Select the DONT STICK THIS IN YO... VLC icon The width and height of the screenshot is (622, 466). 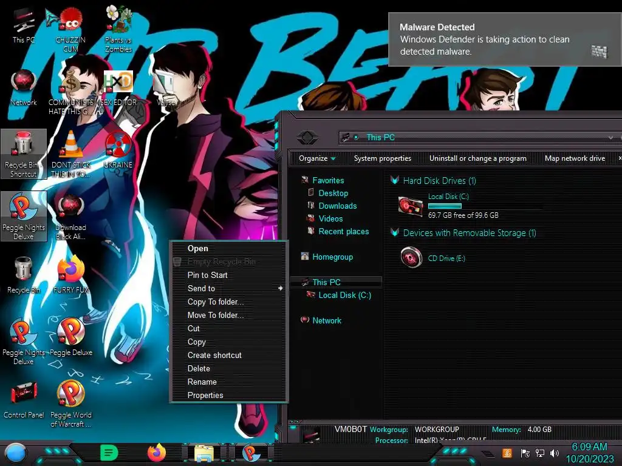[70, 154]
